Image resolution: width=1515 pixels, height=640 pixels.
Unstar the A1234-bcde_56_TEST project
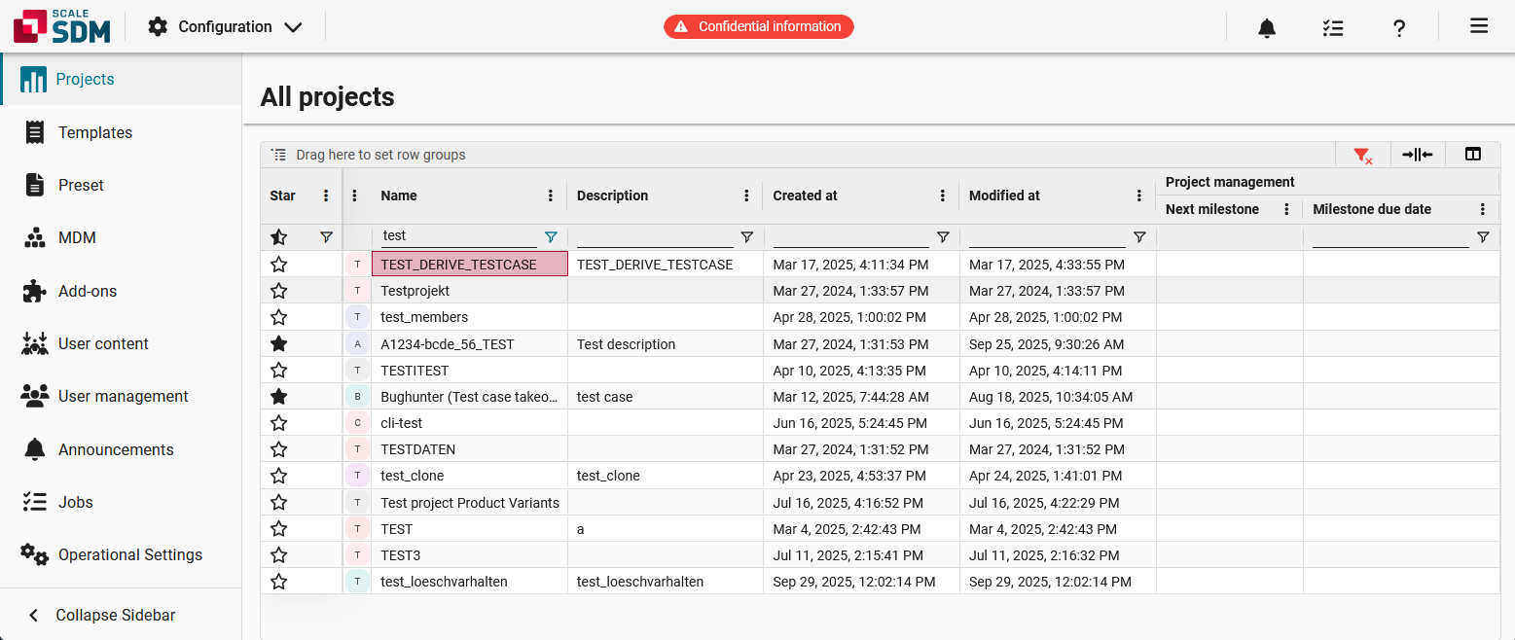279,343
